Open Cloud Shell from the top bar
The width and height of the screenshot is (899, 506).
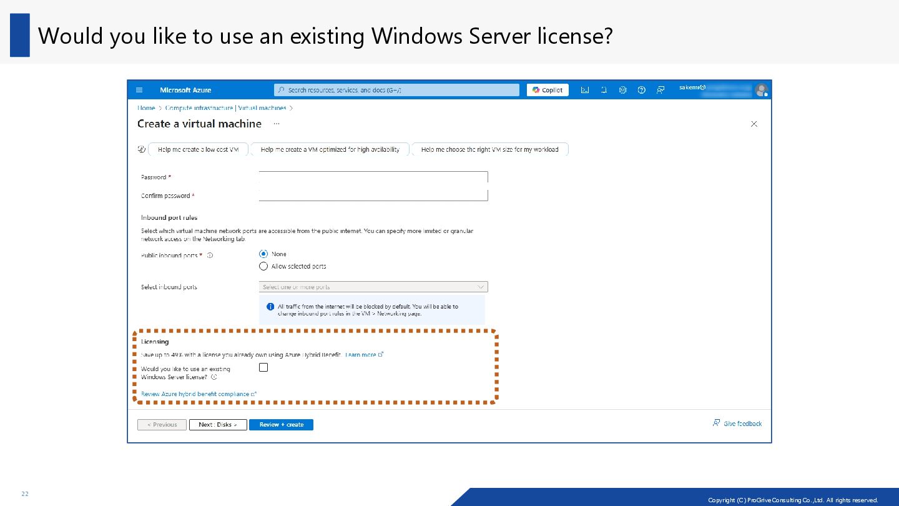(x=585, y=90)
